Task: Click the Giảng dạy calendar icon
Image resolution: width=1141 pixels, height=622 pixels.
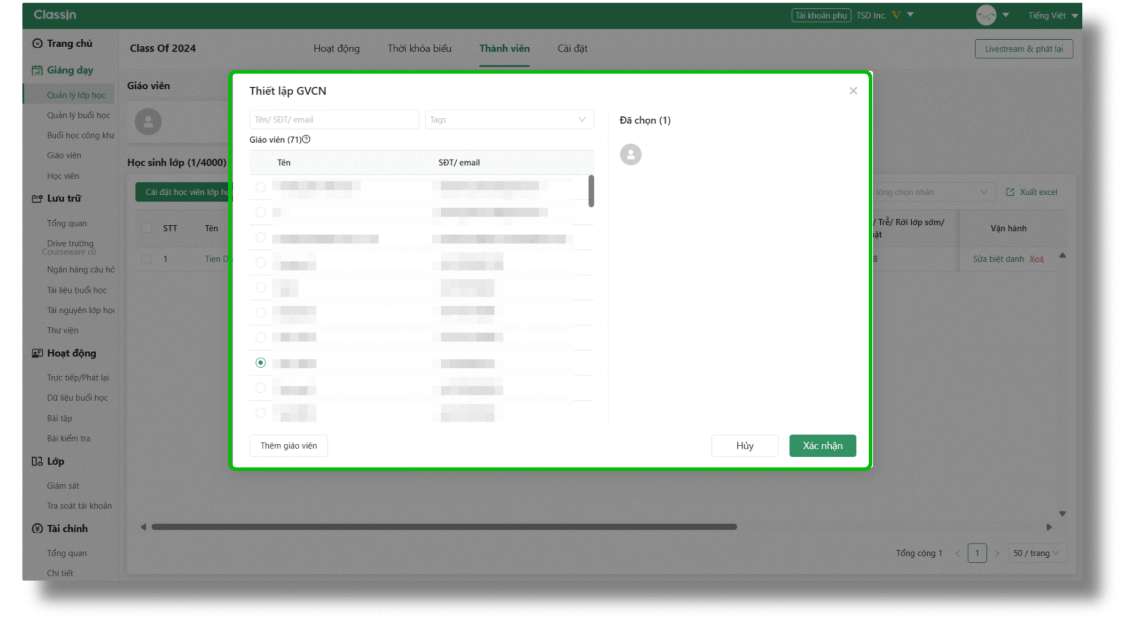Action: 37,70
